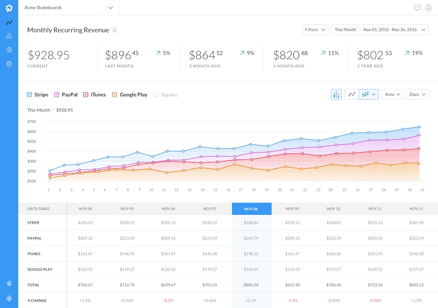Open the Apple platform icon in sidebar

point(9,283)
